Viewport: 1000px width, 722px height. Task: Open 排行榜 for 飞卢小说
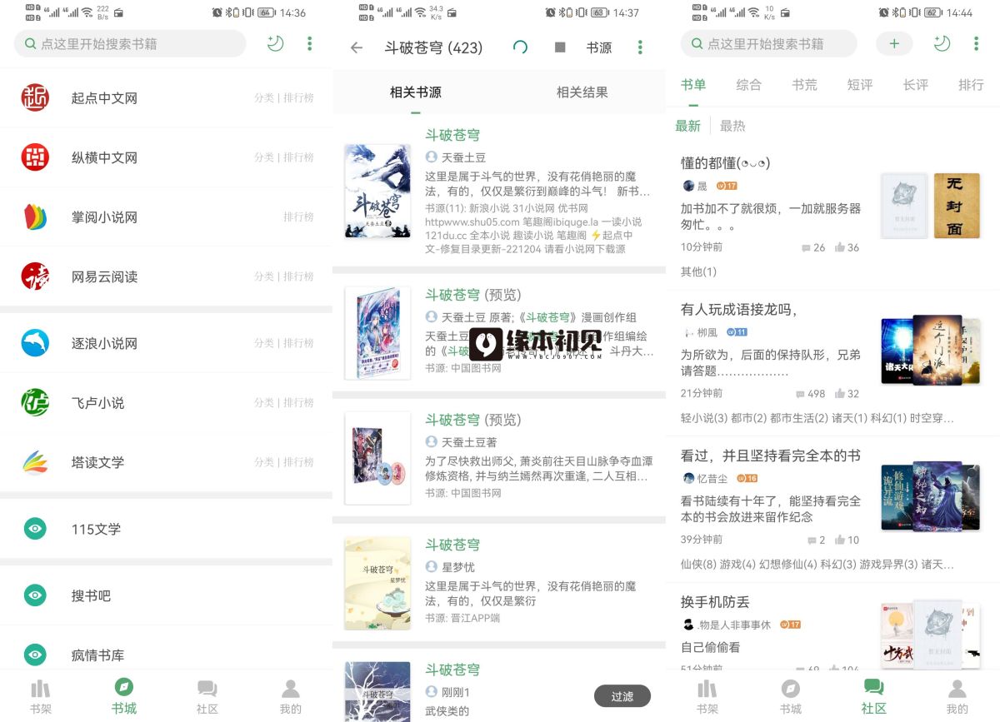[x=298, y=402]
